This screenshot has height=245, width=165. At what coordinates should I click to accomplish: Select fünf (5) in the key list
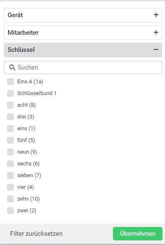coord(10,140)
